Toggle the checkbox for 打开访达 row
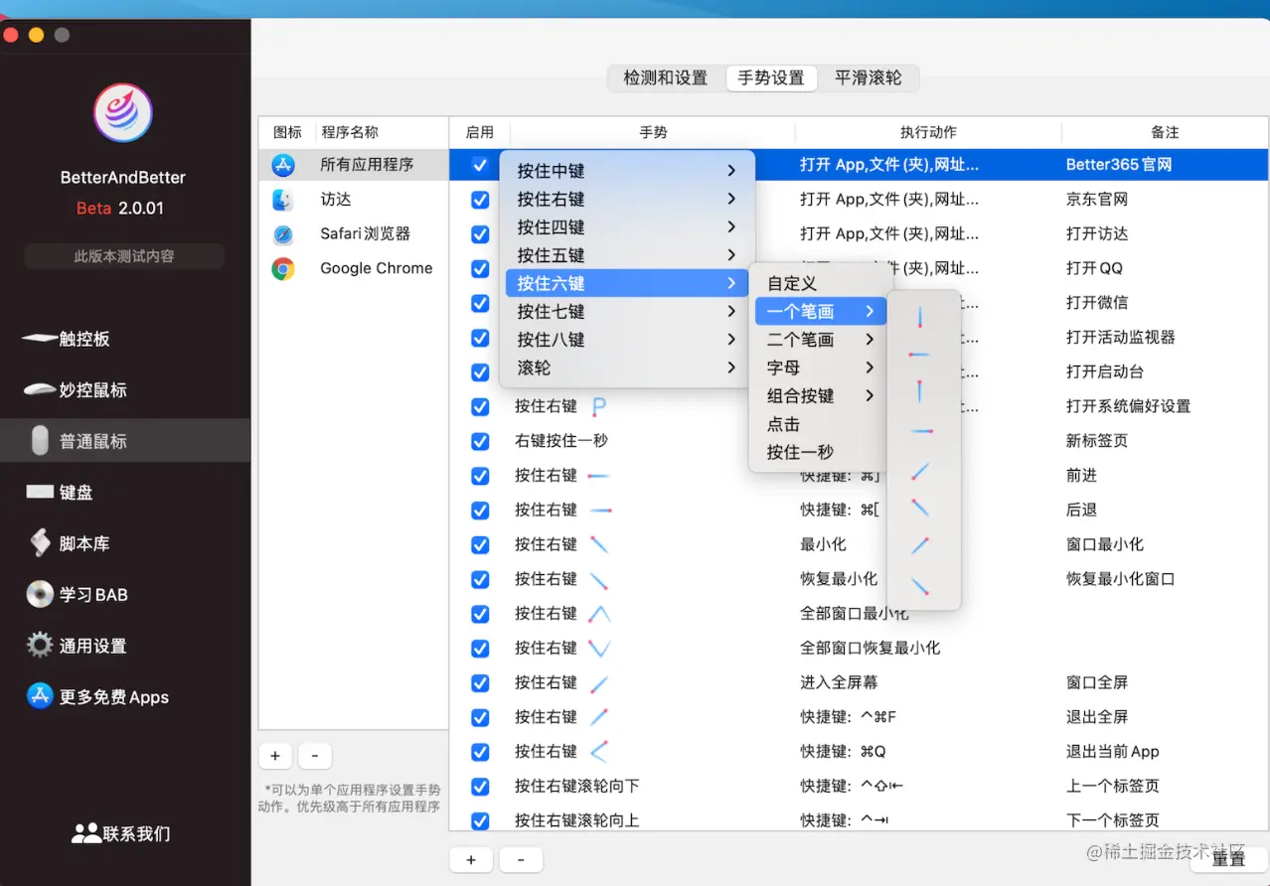This screenshot has height=886, width=1270. pyautogui.click(x=480, y=234)
